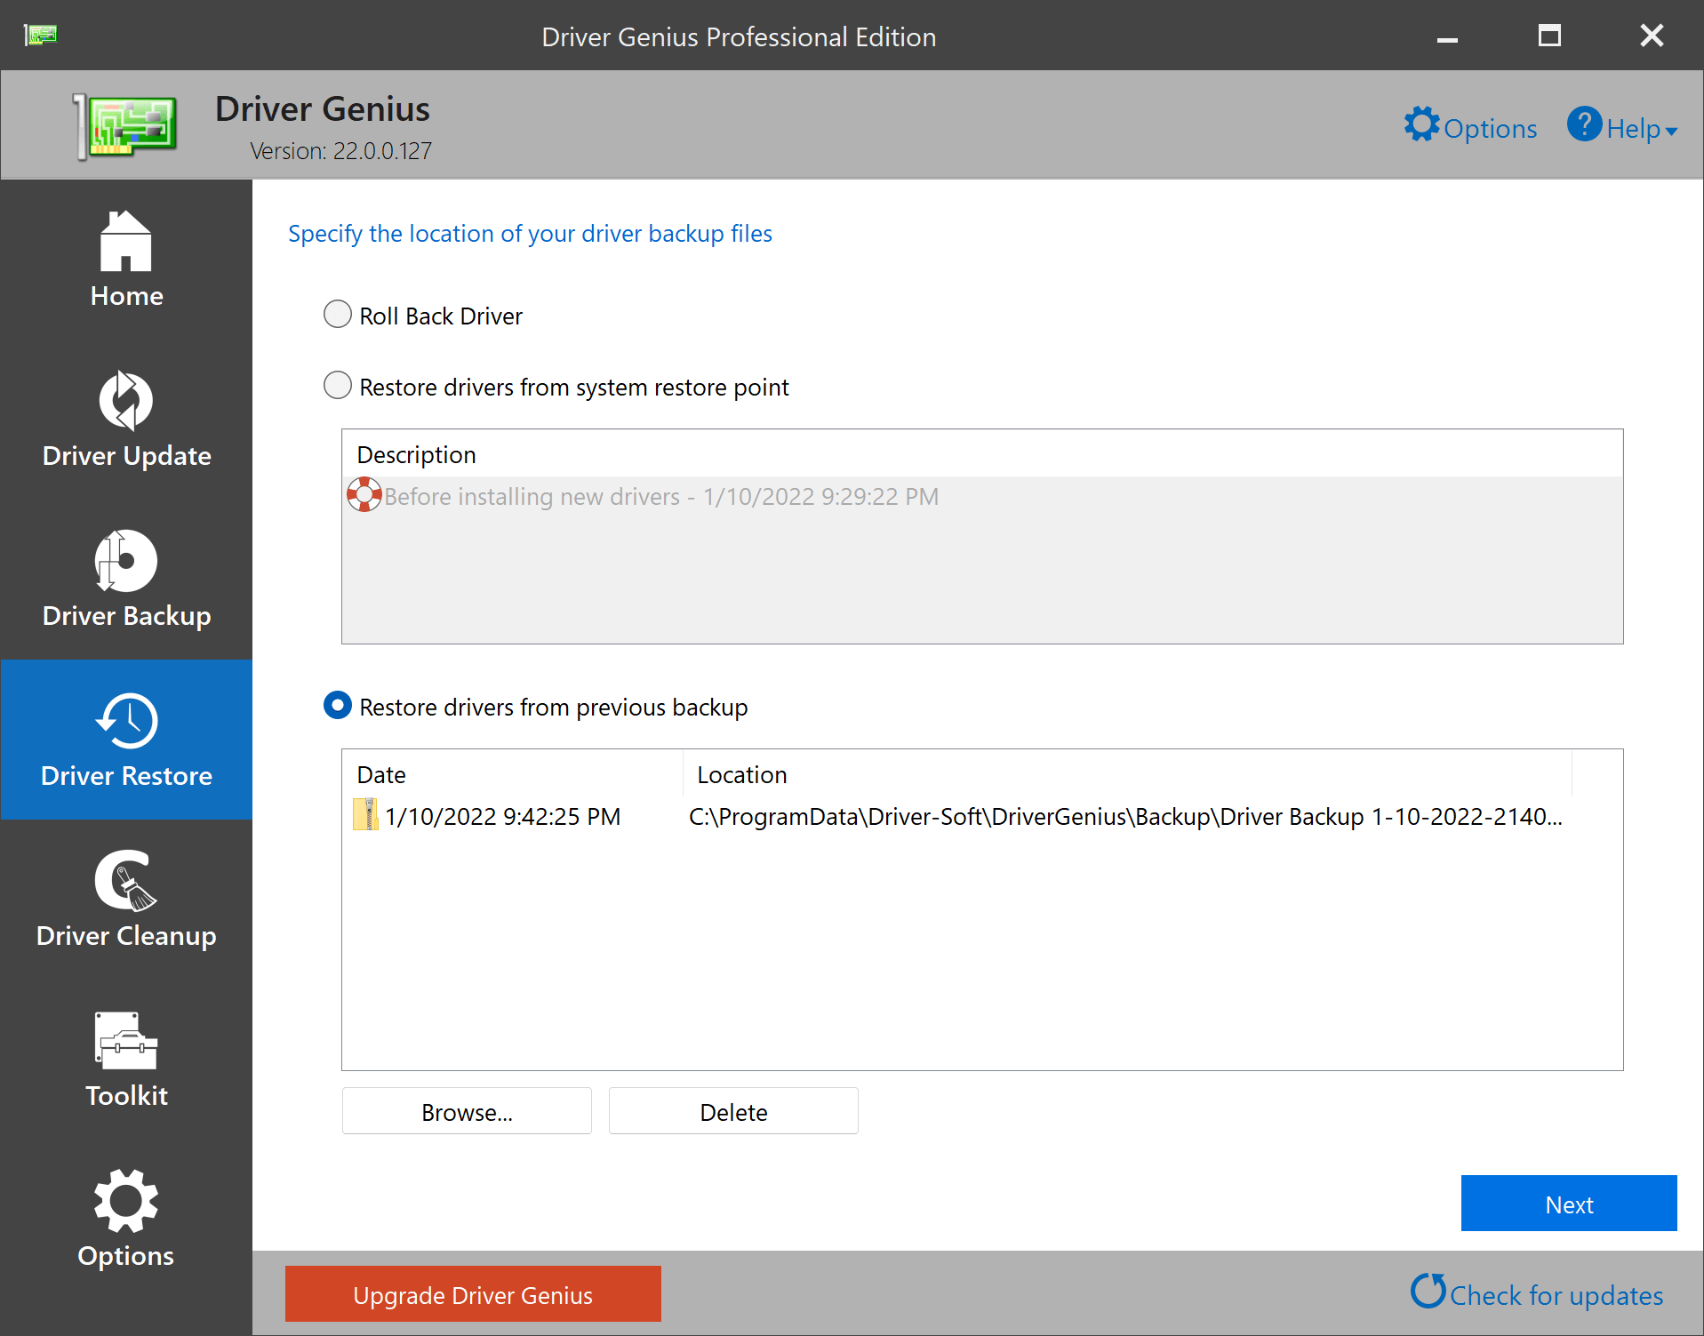
Task: Select the 1/10/2022 9:42:25 PM backup entry
Action: pyautogui.click(x=502, y=816)
